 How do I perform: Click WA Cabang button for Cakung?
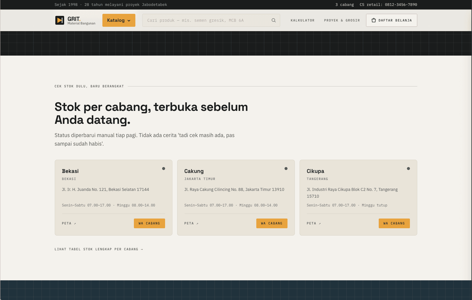point(272,223)
